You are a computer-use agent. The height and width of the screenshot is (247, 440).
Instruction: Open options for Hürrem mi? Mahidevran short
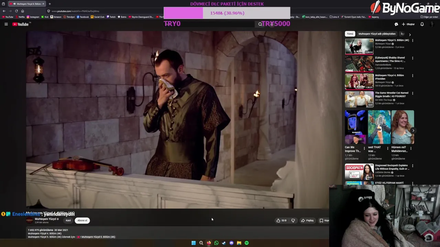tap(411, 148)
